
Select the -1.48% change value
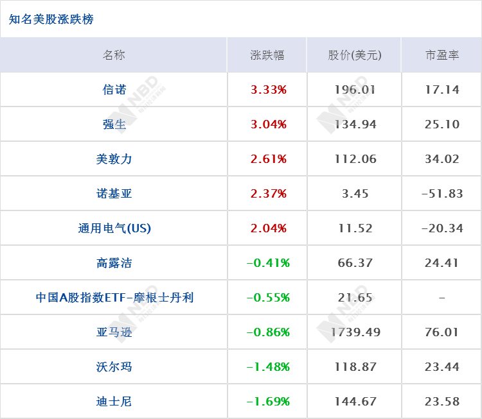(268, 367)
